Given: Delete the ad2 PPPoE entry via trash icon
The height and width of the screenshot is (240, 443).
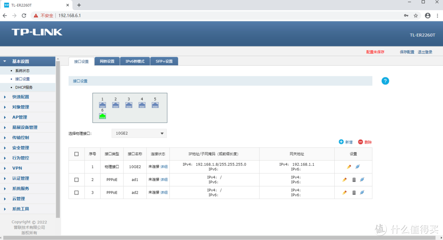Looking at the screenshot, I should click(x=354, y=192).
